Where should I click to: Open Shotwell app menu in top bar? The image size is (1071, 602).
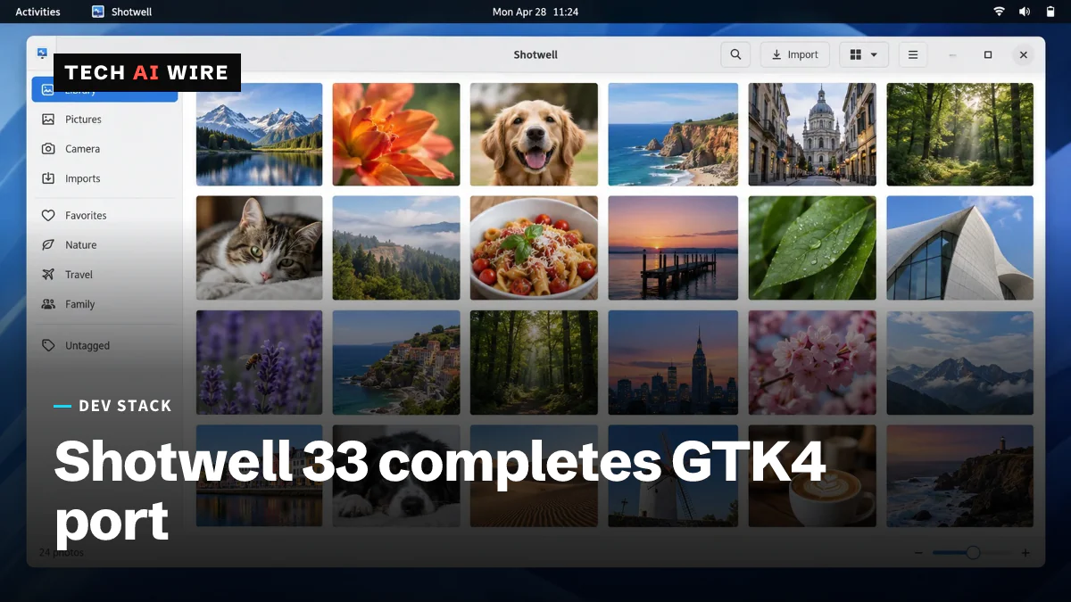pyautogui.click(x=122, y=12)
